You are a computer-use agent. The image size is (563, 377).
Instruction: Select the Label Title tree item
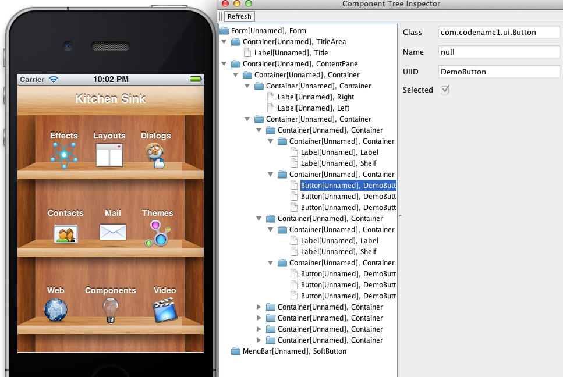pyautogui.click(x=291, y=53)
